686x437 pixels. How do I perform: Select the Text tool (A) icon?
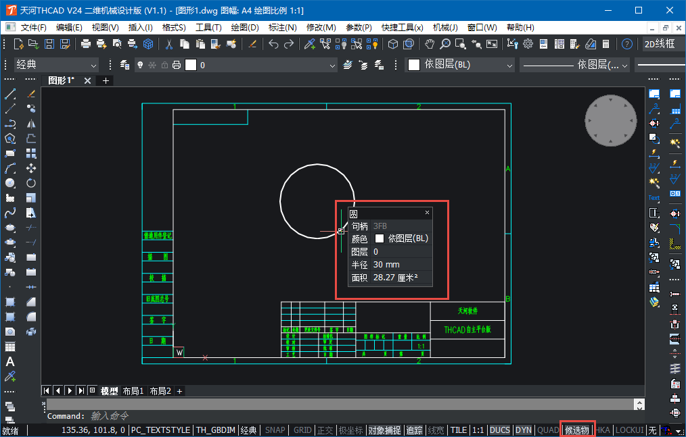10,362
